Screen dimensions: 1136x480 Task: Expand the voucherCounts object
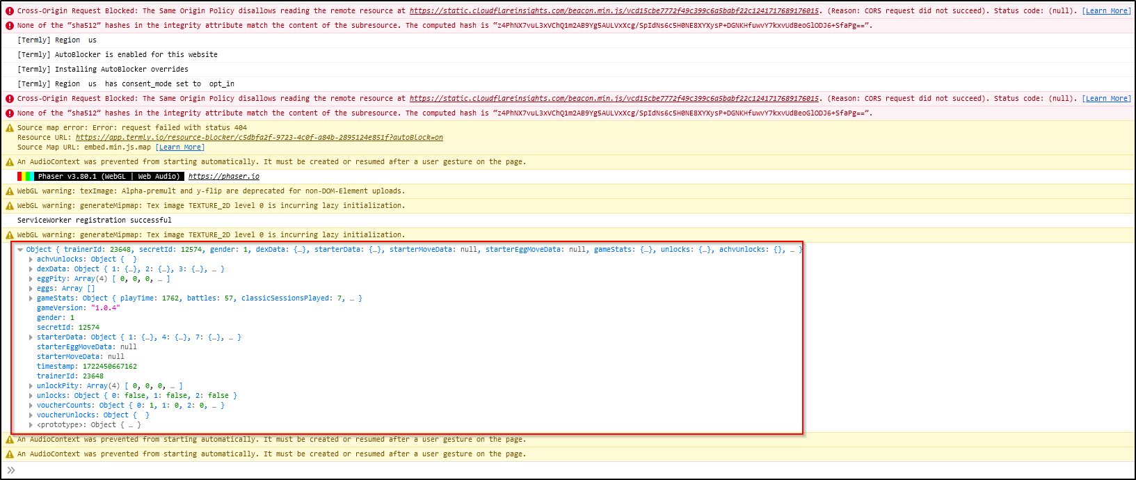click(x=31, y=406)
